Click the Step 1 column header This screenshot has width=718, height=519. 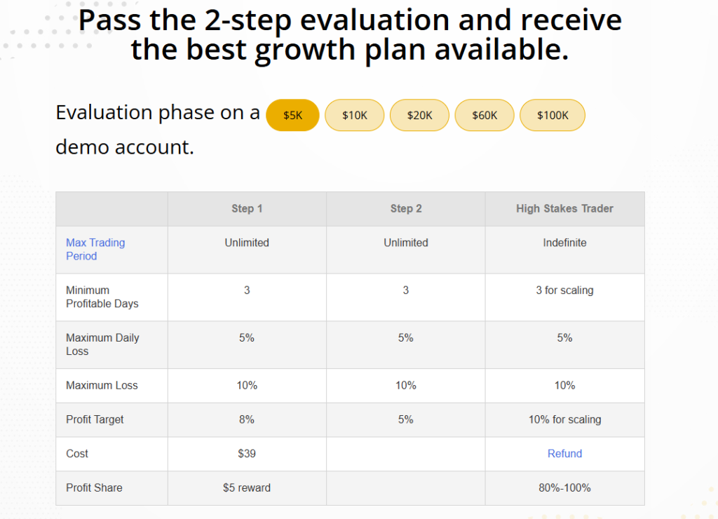pyautogui.click(x=247, y=209)
